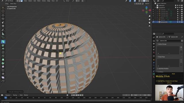Activate the Loop Cut tool
This screenshot has height=103, width=184.
point(3,52)
